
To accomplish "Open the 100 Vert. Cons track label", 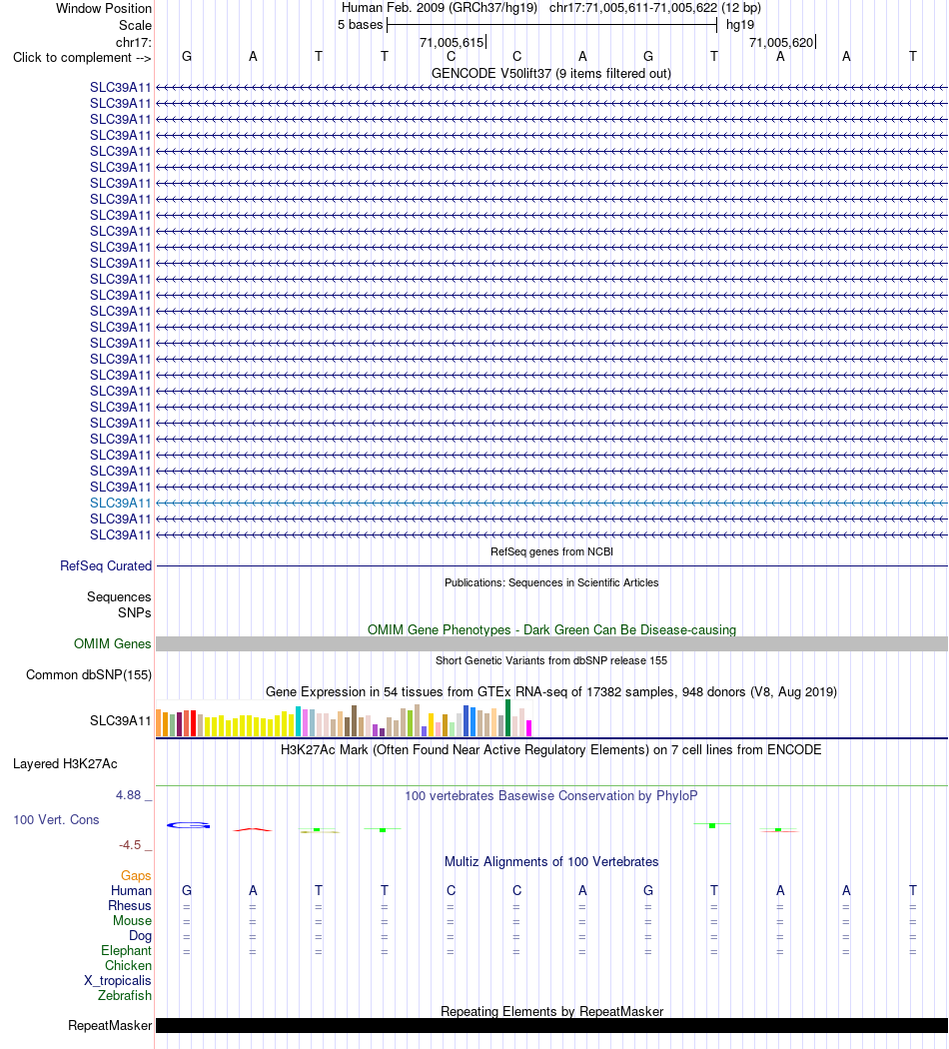I will [x=56, y=819].
